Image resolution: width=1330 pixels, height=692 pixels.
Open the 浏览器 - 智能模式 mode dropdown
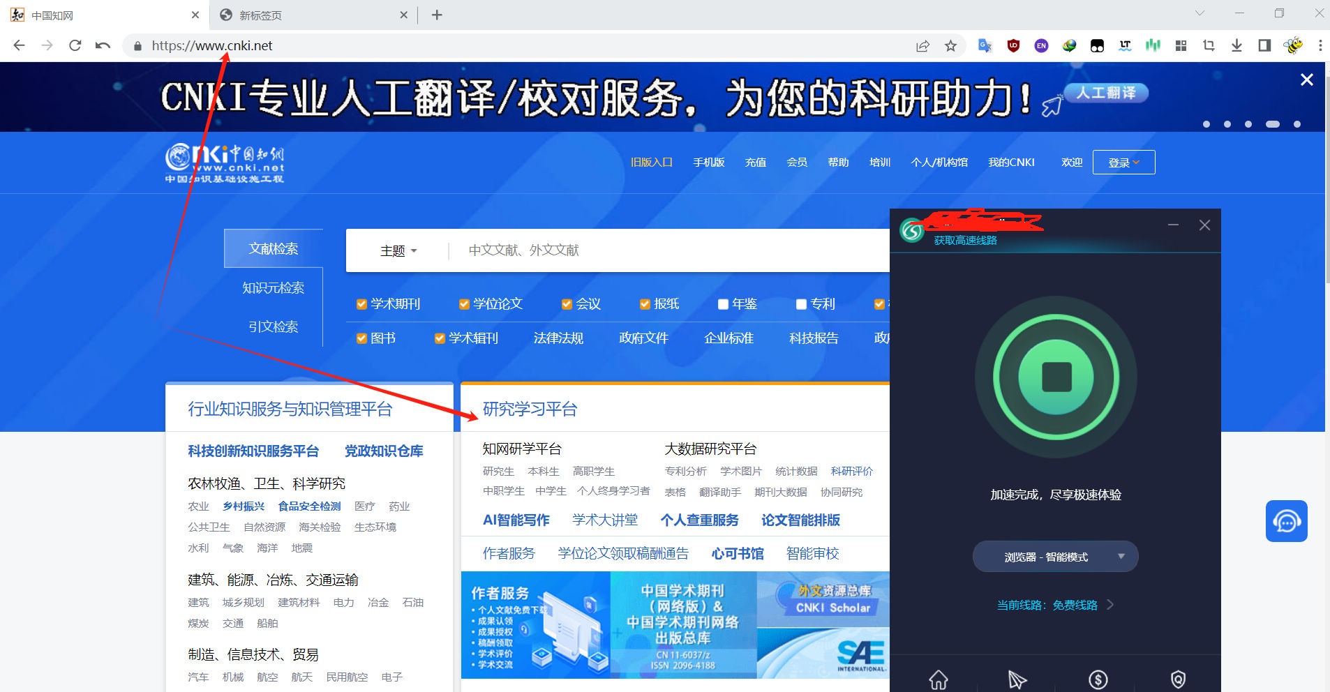1055,557
